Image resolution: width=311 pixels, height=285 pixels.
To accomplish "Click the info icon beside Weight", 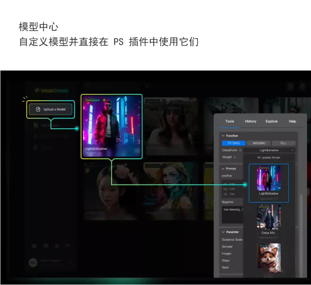I will point(235,157).
